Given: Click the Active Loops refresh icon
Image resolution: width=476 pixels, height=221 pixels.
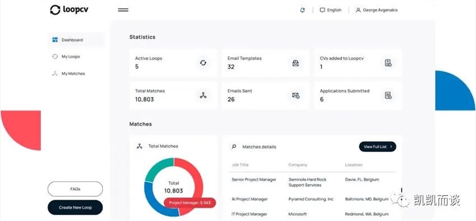Looking at the screenshot, I should pyautogui.click(x=203, y=63).
